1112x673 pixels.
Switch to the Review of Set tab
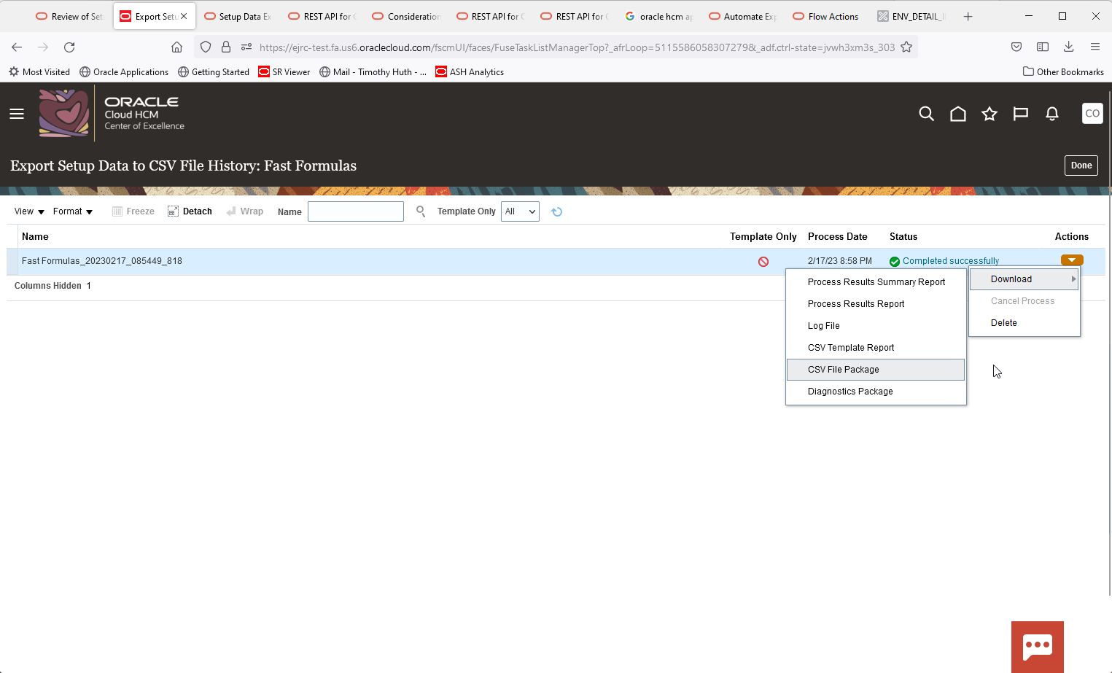coord(69,16)
